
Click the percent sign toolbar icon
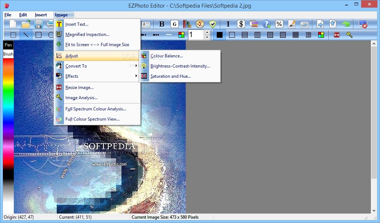[x=279, y=24]
